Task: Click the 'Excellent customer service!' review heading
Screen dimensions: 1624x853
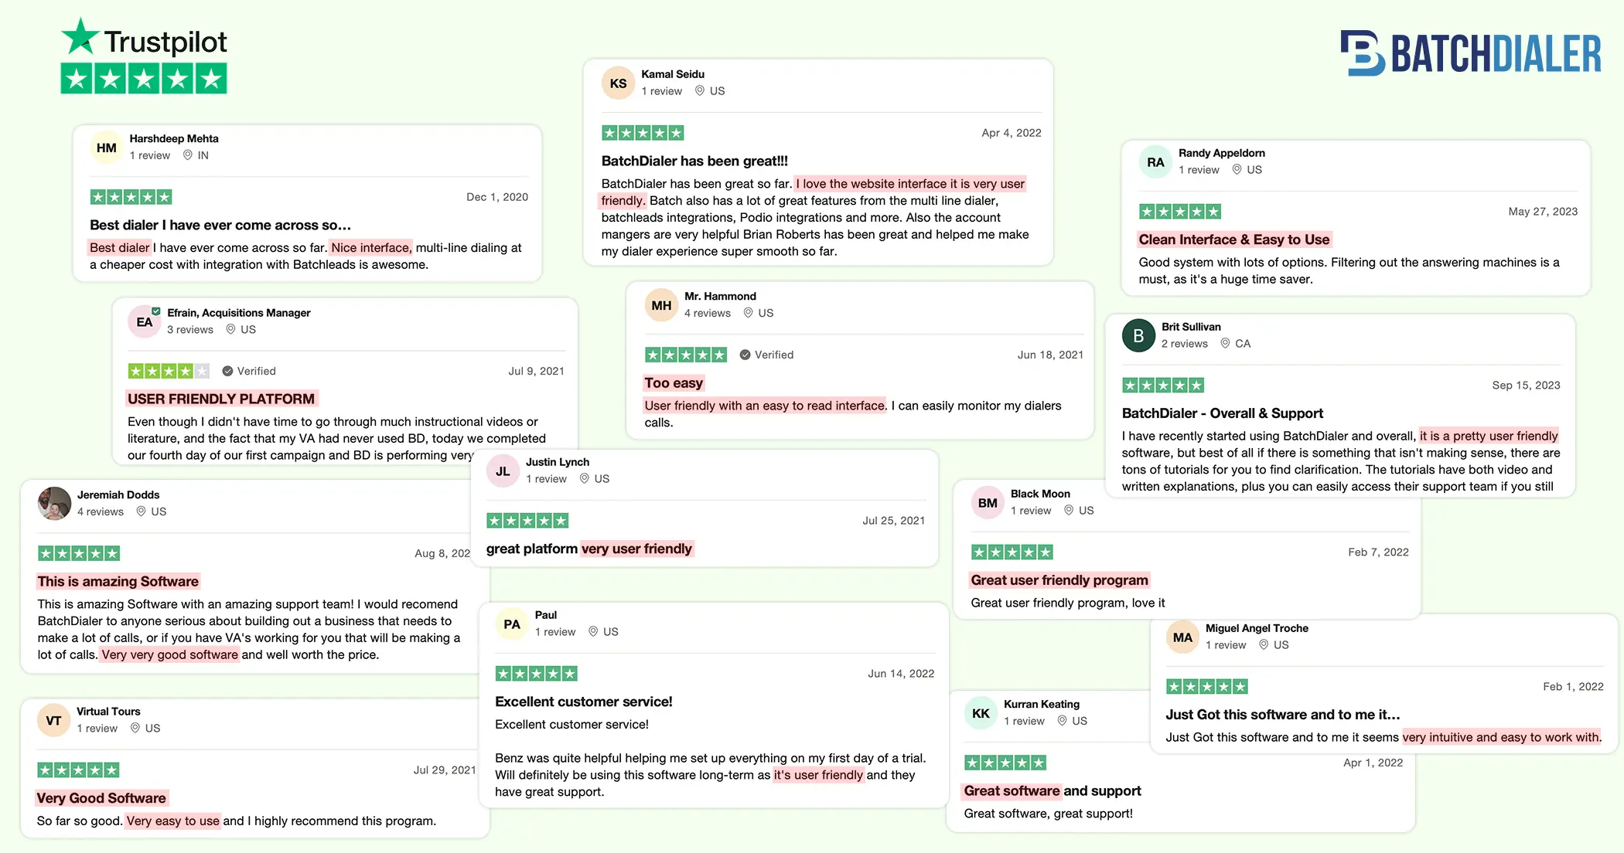Action: point(583,702)
